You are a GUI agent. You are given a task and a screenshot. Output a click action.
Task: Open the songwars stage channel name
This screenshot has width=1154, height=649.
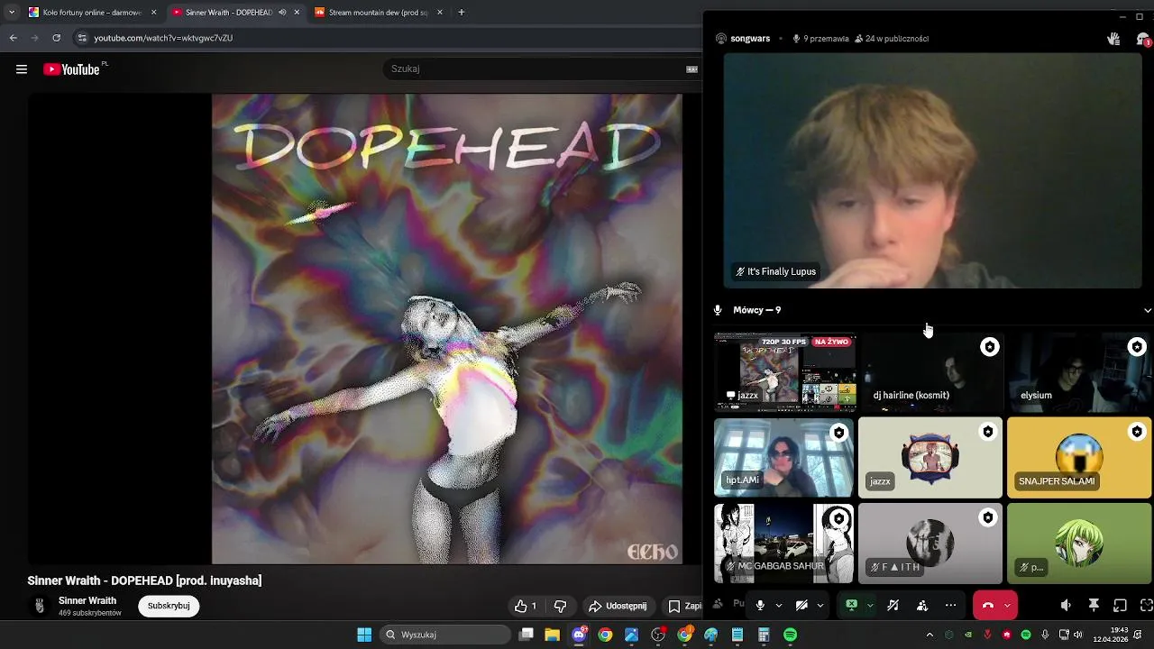pyautogui.click(x=750, y=39)
